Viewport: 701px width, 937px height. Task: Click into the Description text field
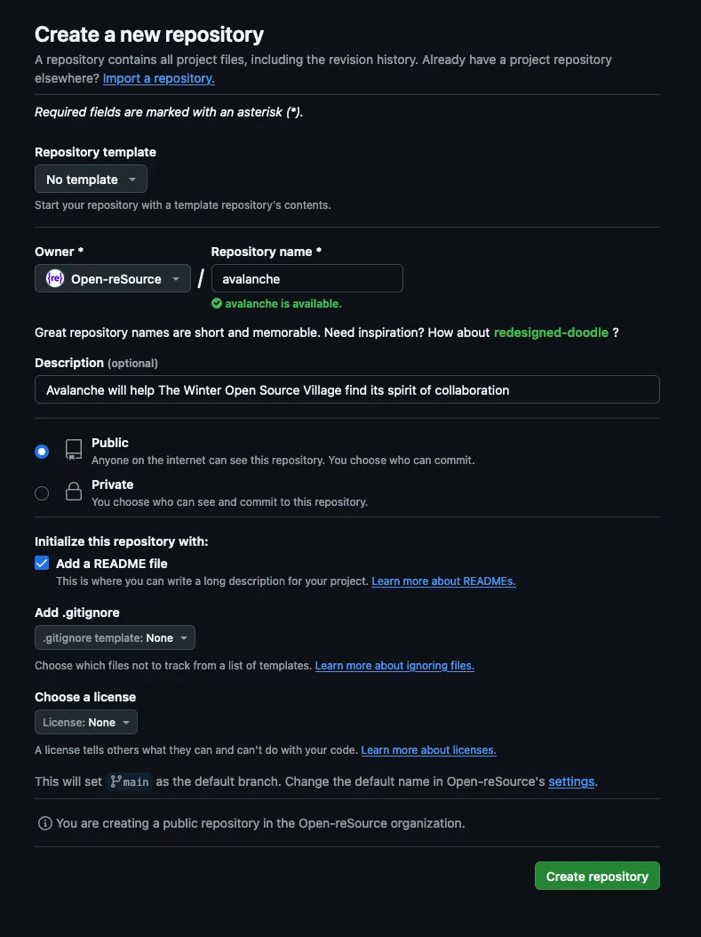347,390
